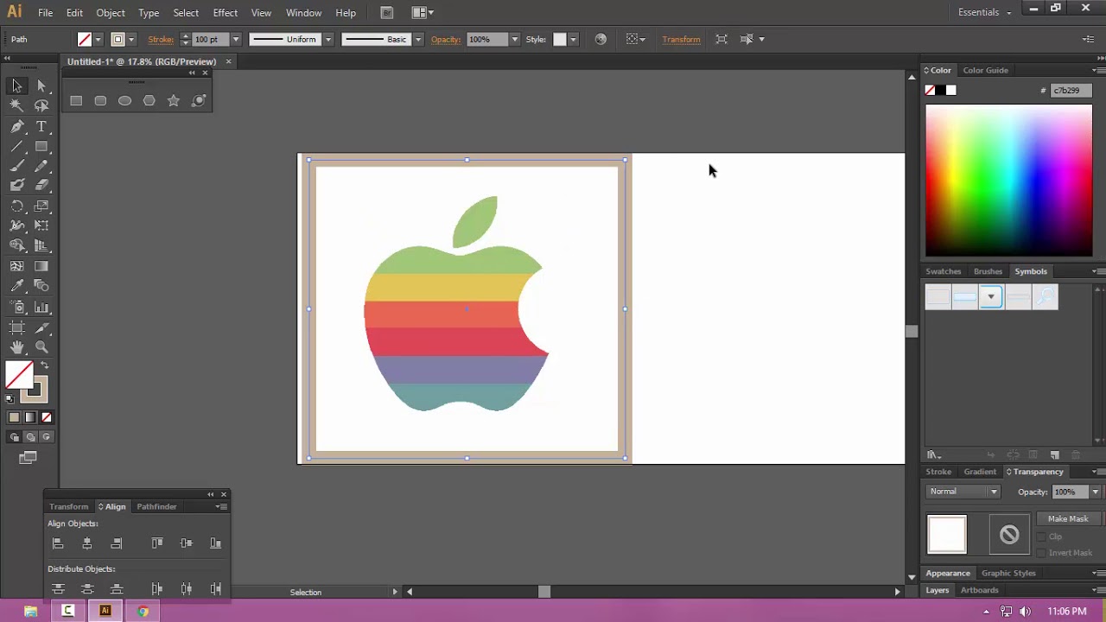This screenshot has height=622, width=1106.
Task: Toggle the Clip checkbox in Transparency
Action: [1041, 536]
